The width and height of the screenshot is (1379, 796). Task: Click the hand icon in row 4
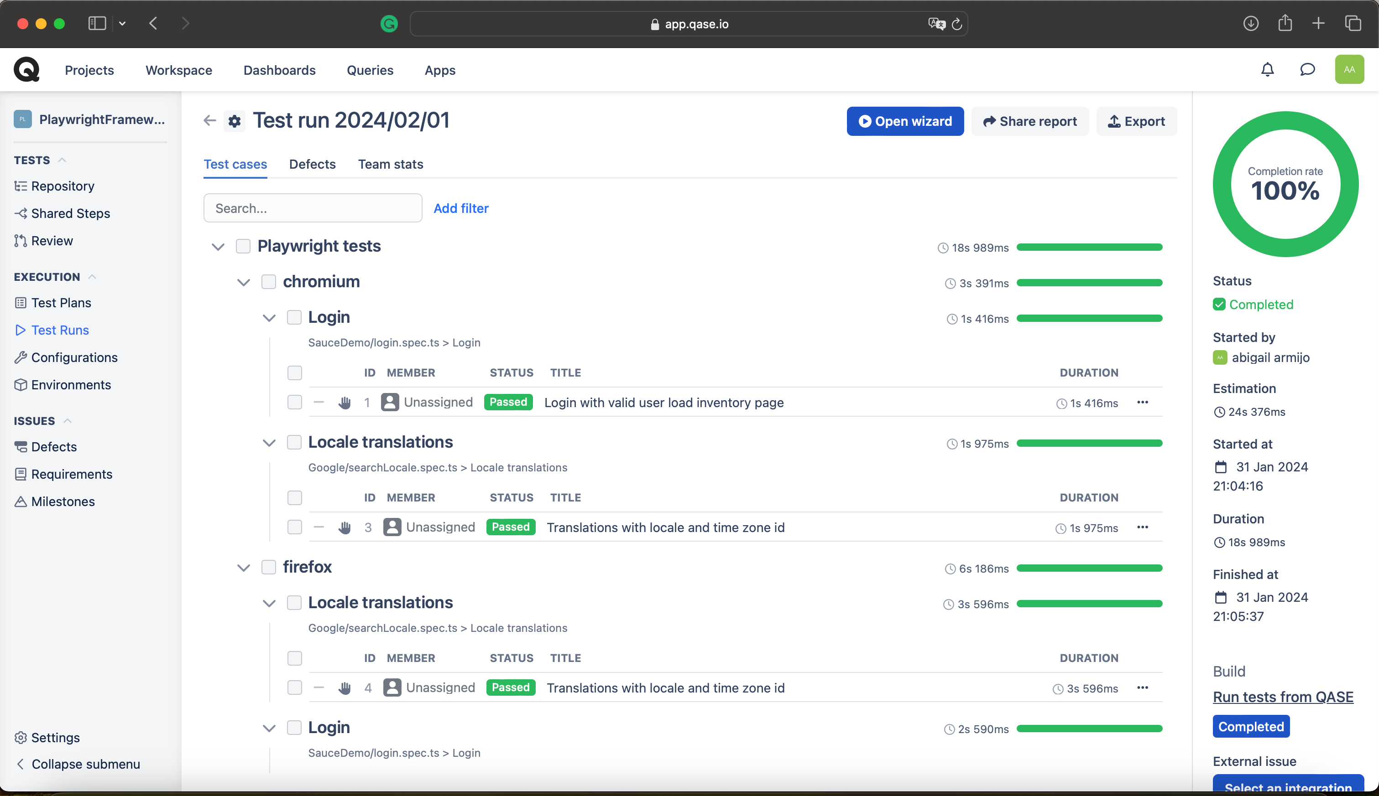344,688
